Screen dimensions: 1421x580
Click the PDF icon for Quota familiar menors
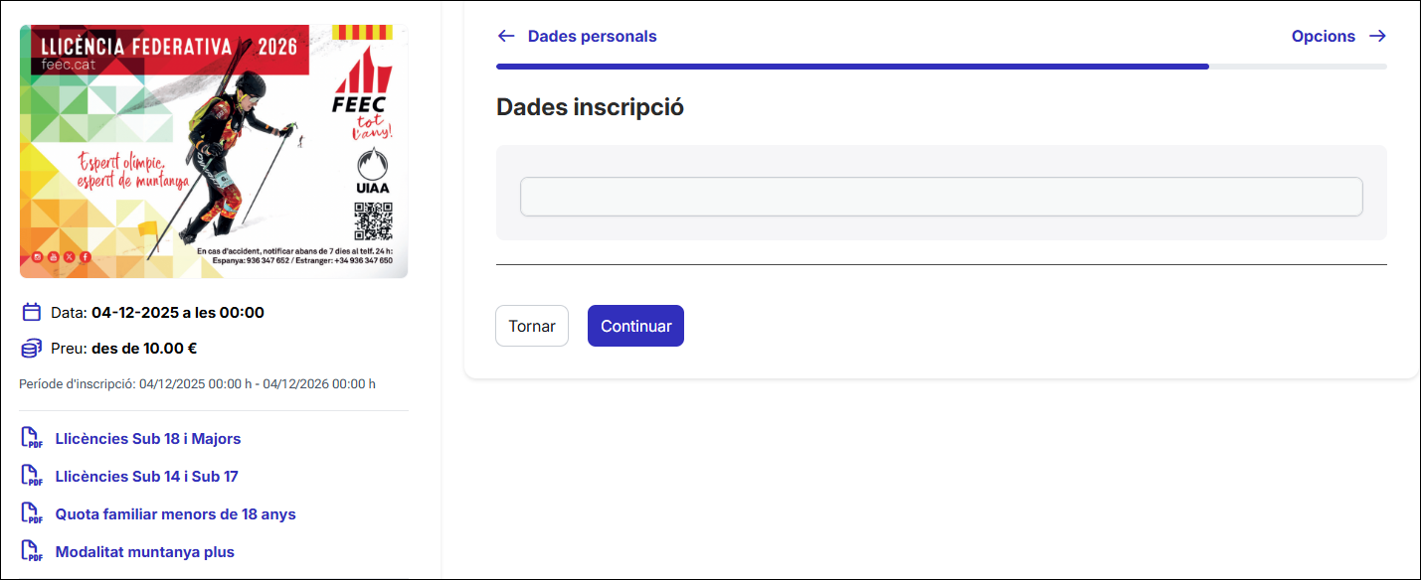[33, 513]
